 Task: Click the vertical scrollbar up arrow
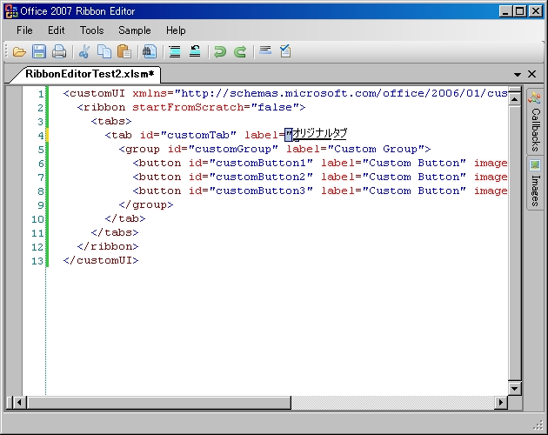point(514,99)
